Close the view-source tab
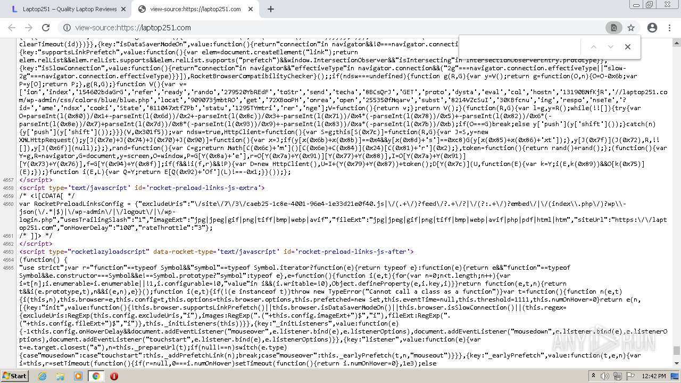Image resolution: width=681 pixels, height=383 pixels. 250,9
